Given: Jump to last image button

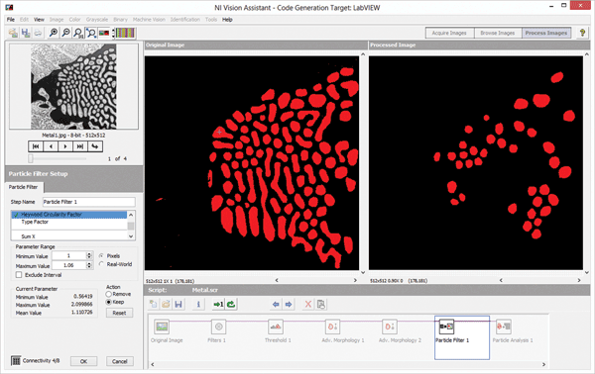Looking at the screenshot, I should tap(80, 146).
